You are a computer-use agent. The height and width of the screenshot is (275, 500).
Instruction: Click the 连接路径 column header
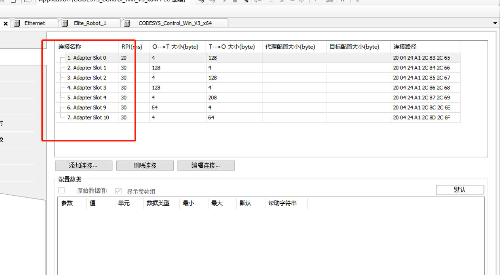tap(405, 47)
